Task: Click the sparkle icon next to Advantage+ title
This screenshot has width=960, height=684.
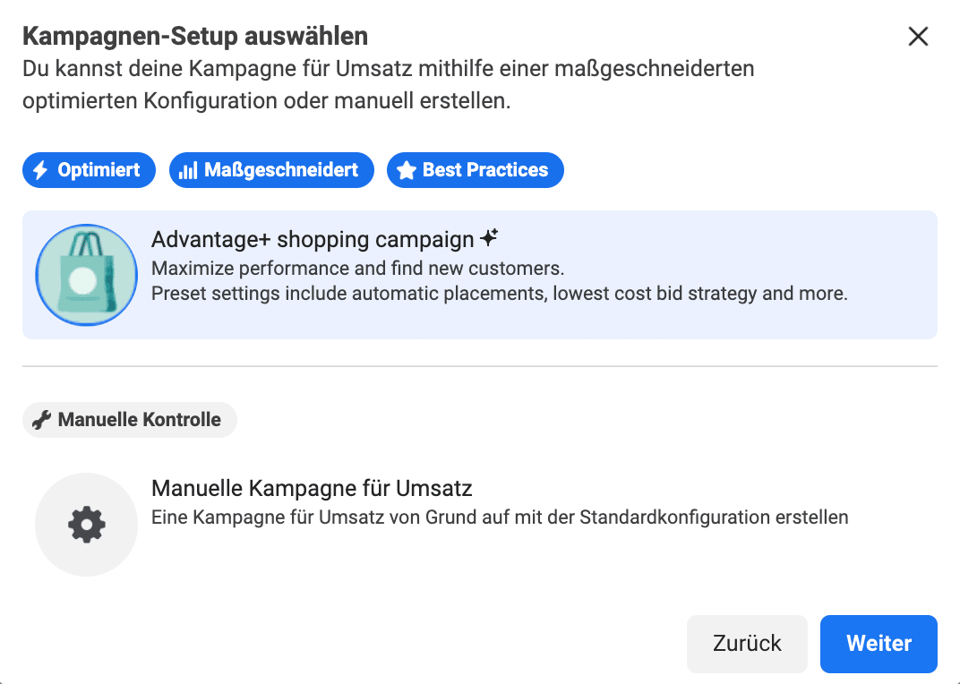Action: click(x=488, y=235)
